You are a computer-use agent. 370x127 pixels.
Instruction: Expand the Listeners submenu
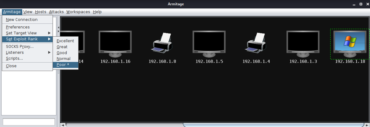[x=27, y=52]
